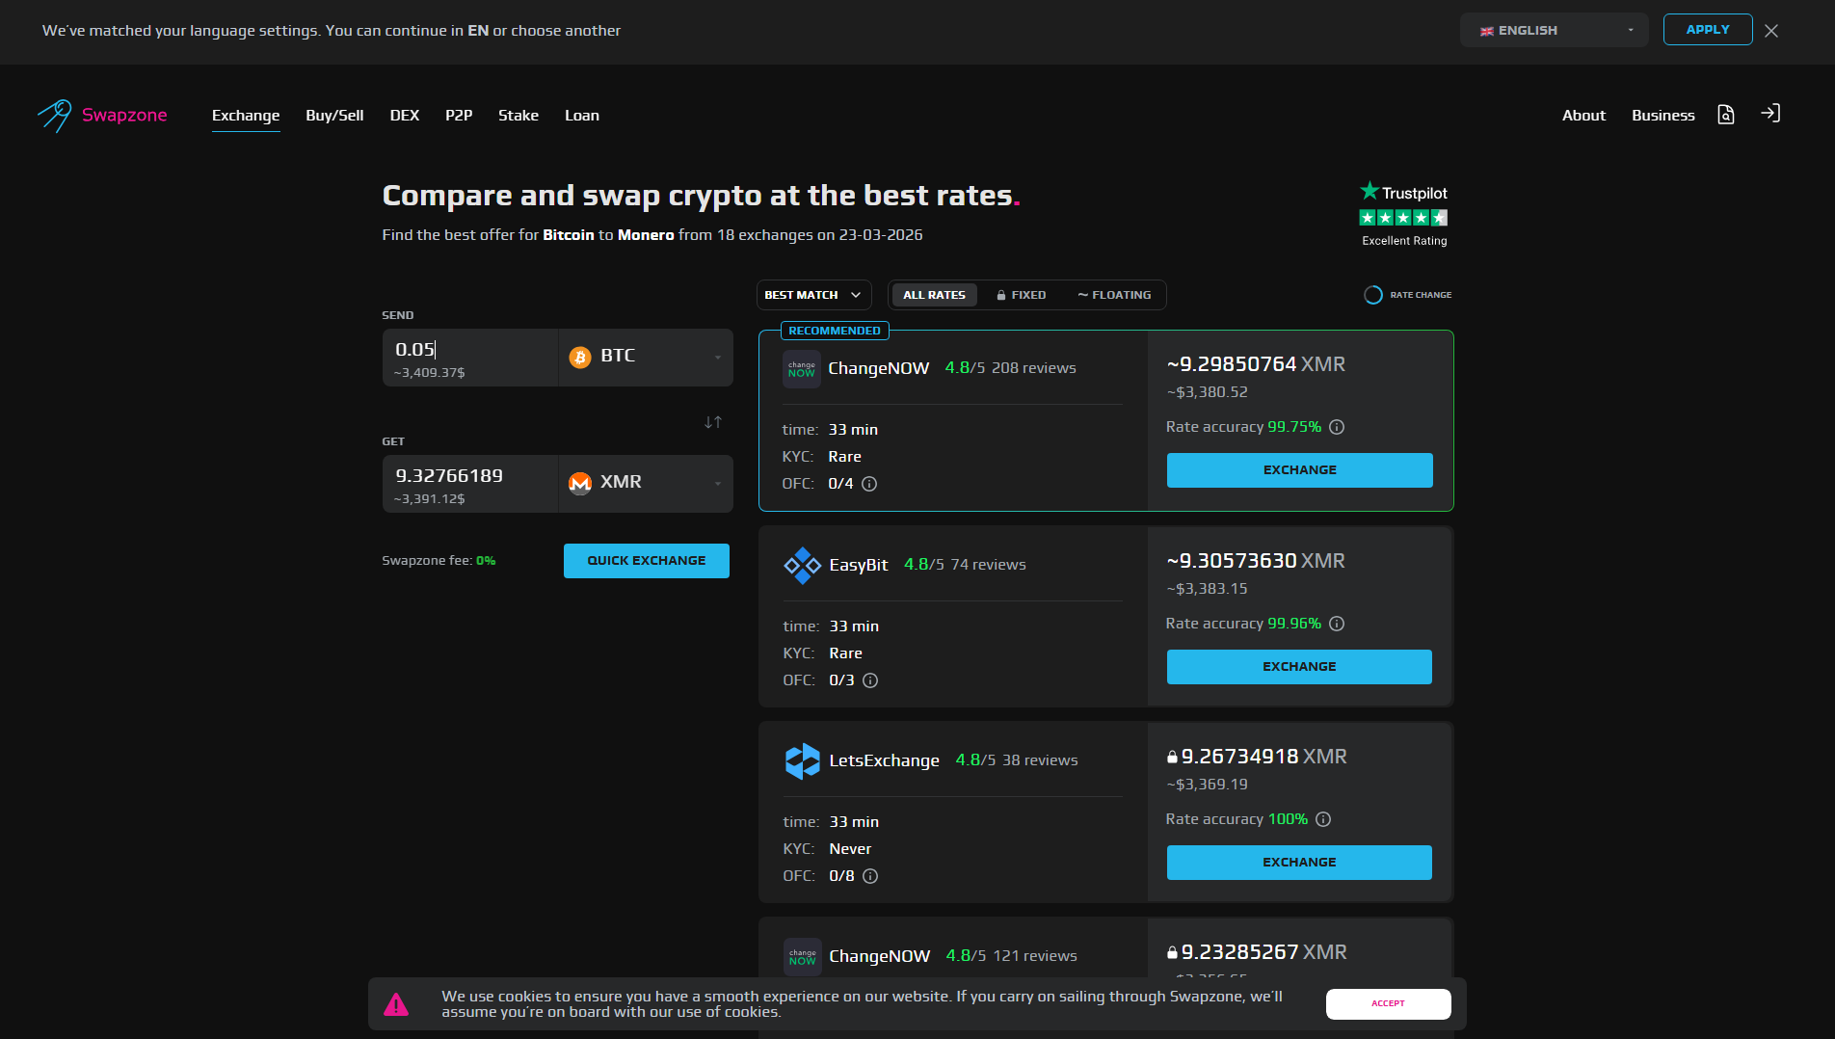Image resolution: width=1835 pixels, height=1039 pixels.
Task: Select the All Rates filter
Action: tap(934, 295)
